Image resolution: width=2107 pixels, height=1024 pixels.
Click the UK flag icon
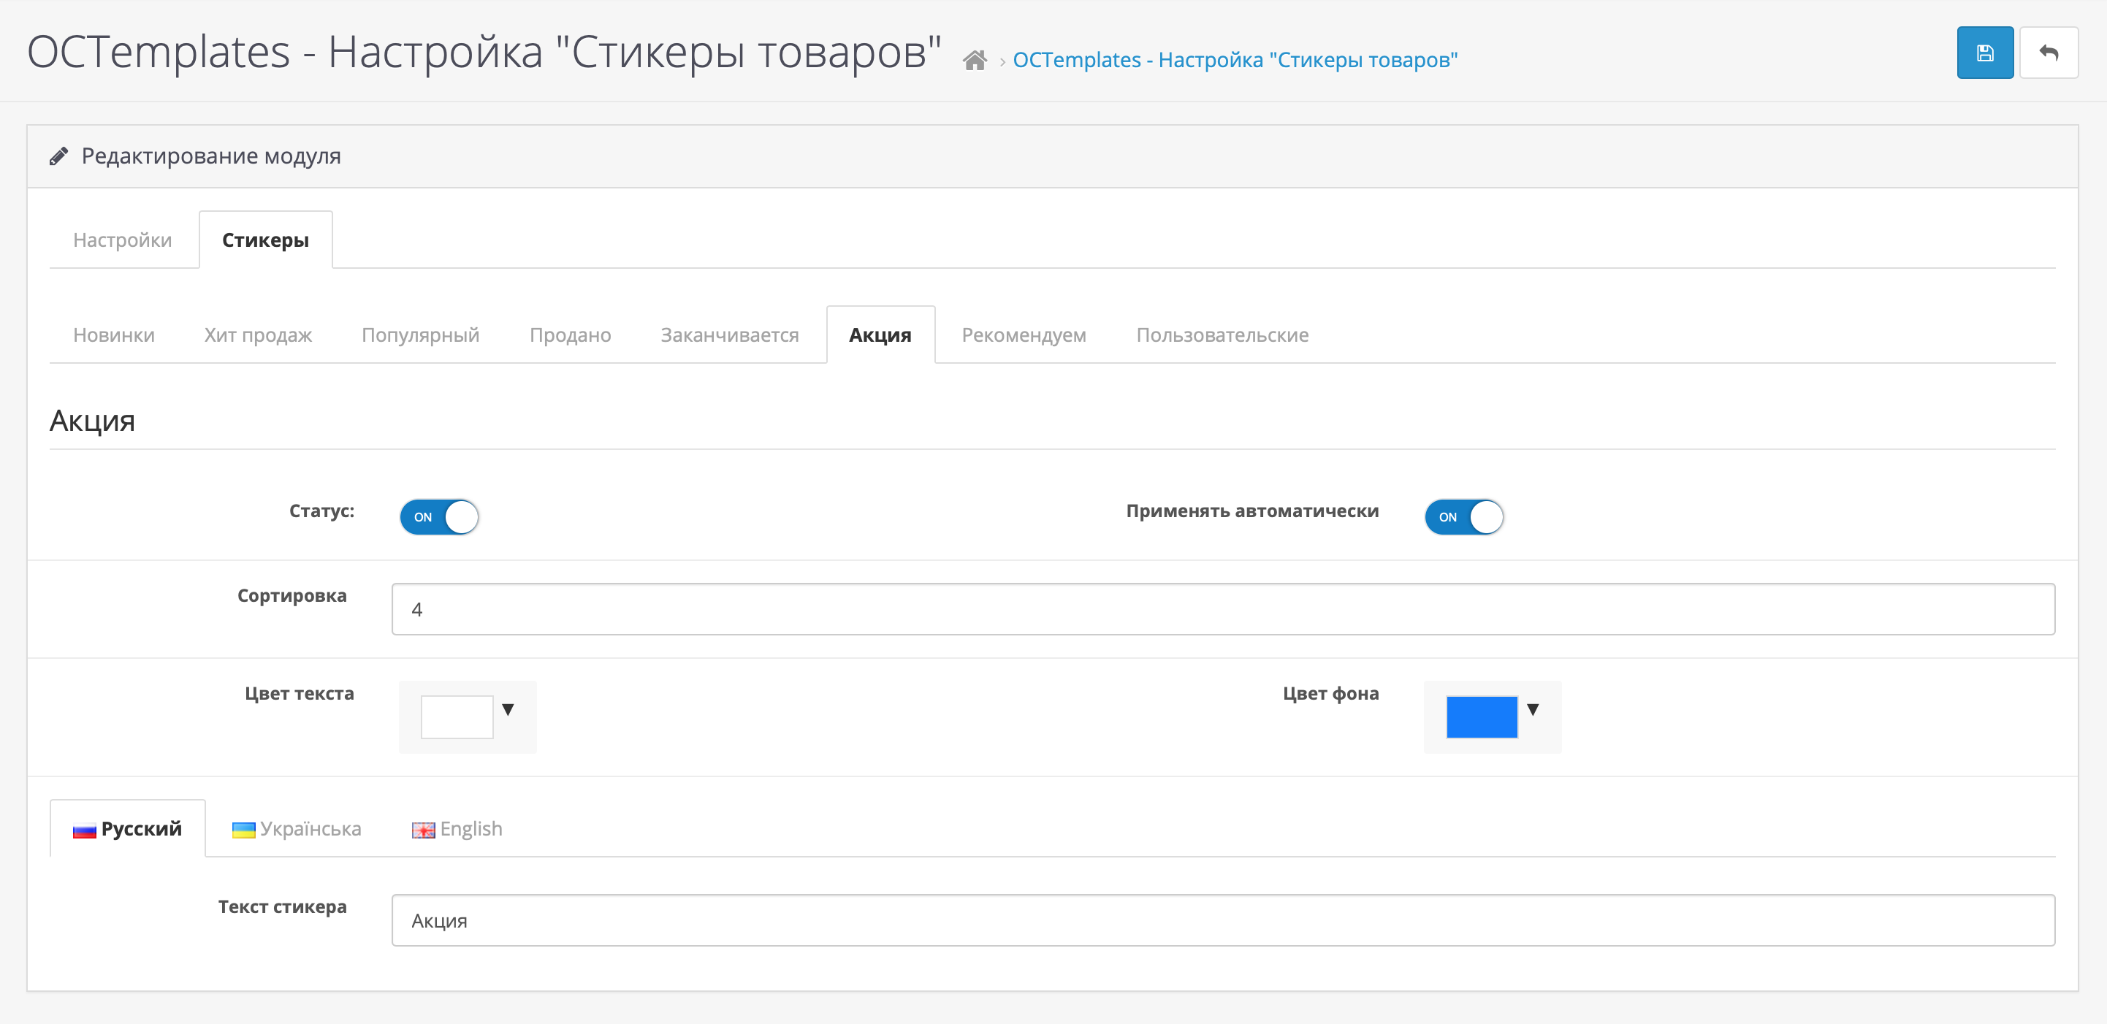coord(424,830)
